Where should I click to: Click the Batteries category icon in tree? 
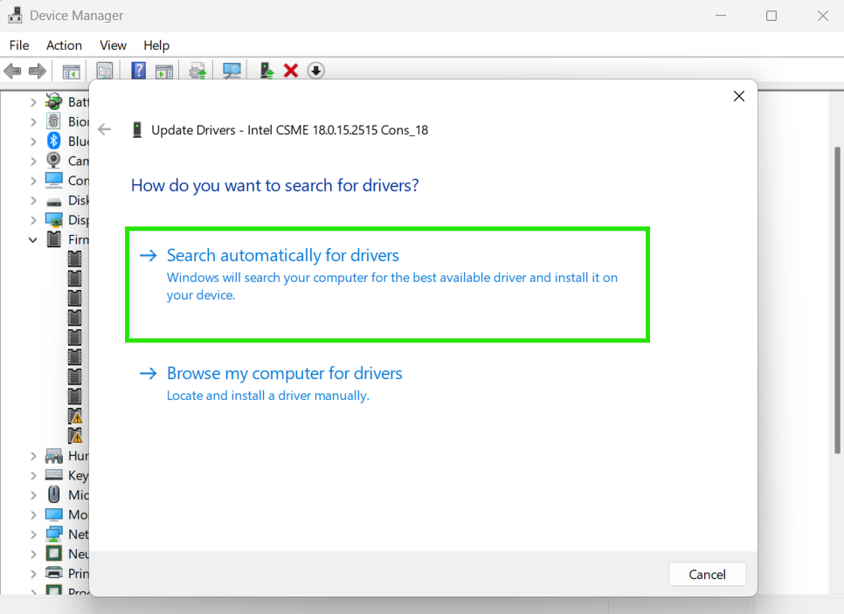click(x=54, y=101)
